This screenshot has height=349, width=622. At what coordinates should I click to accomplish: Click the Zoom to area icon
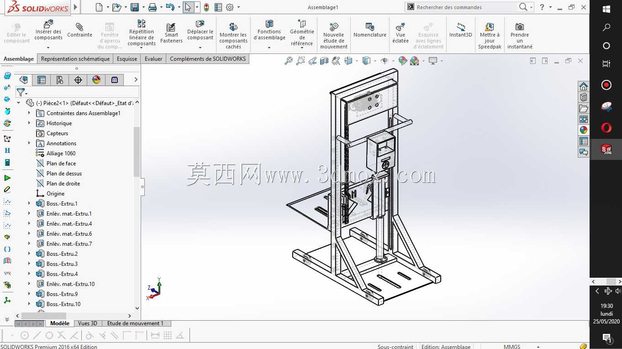300,61
